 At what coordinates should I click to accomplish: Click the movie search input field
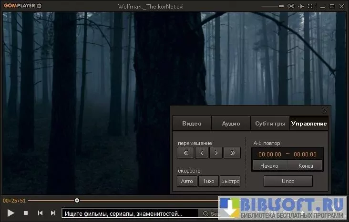point(129,214)
